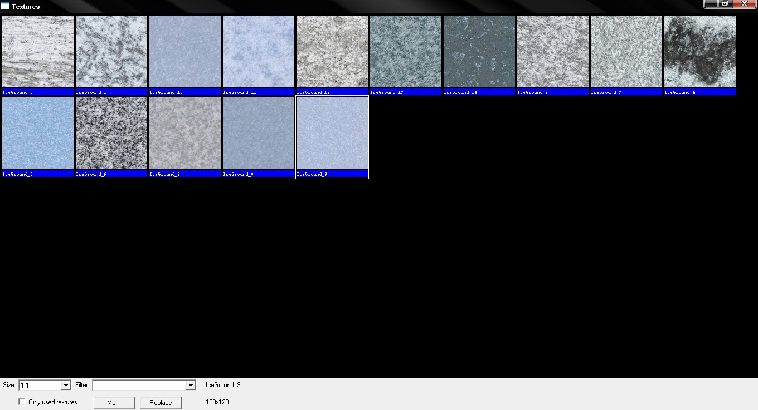Select the dark IceGround_14 texture

tap(479, 51)
